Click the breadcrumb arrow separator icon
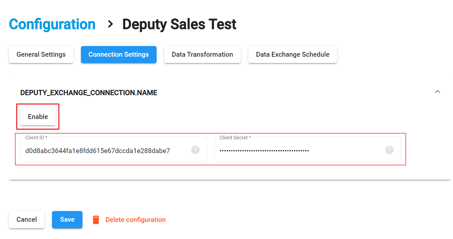Screen dimensions: 453x239 click(110, 24)
